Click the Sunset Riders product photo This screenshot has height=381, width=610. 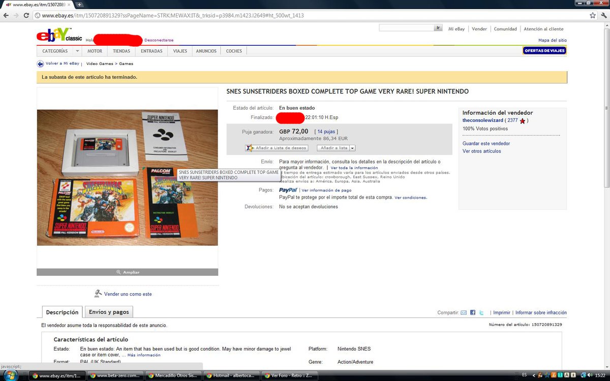127,178
